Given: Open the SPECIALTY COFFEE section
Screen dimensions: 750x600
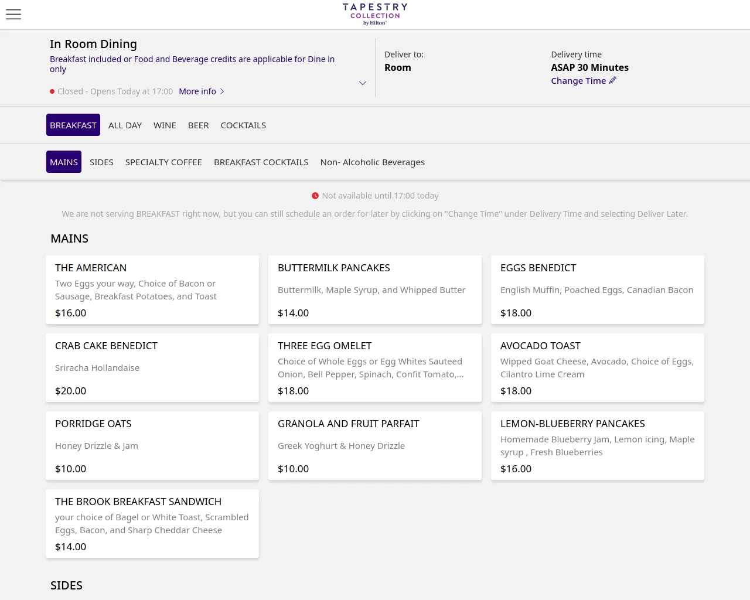Looking at the screenshot, I should [x=163, y=162].
